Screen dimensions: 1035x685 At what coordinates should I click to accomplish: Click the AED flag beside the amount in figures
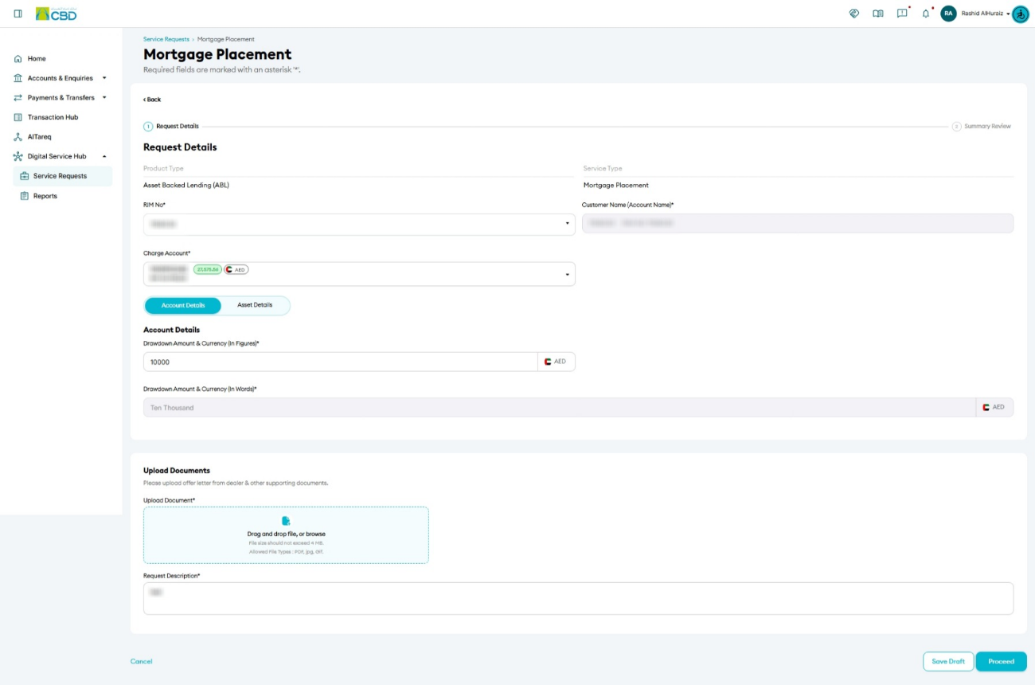tap(547, 362)
